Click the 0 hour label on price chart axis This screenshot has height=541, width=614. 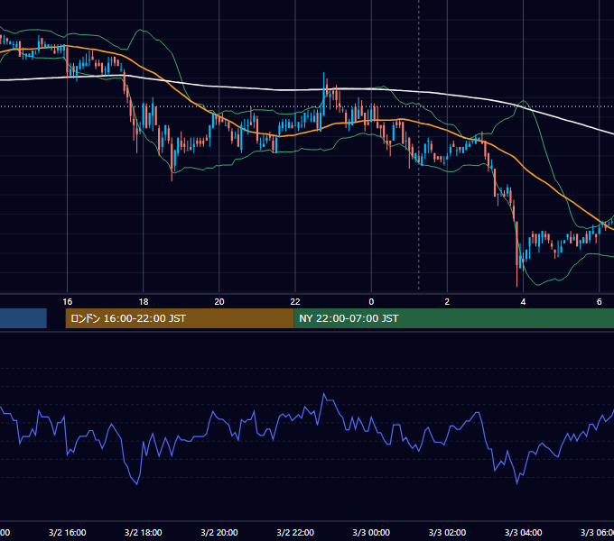tap(371, 302)
